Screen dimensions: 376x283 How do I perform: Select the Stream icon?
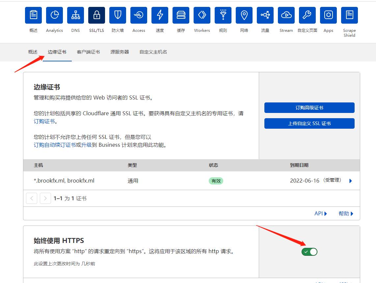point(286,15)
